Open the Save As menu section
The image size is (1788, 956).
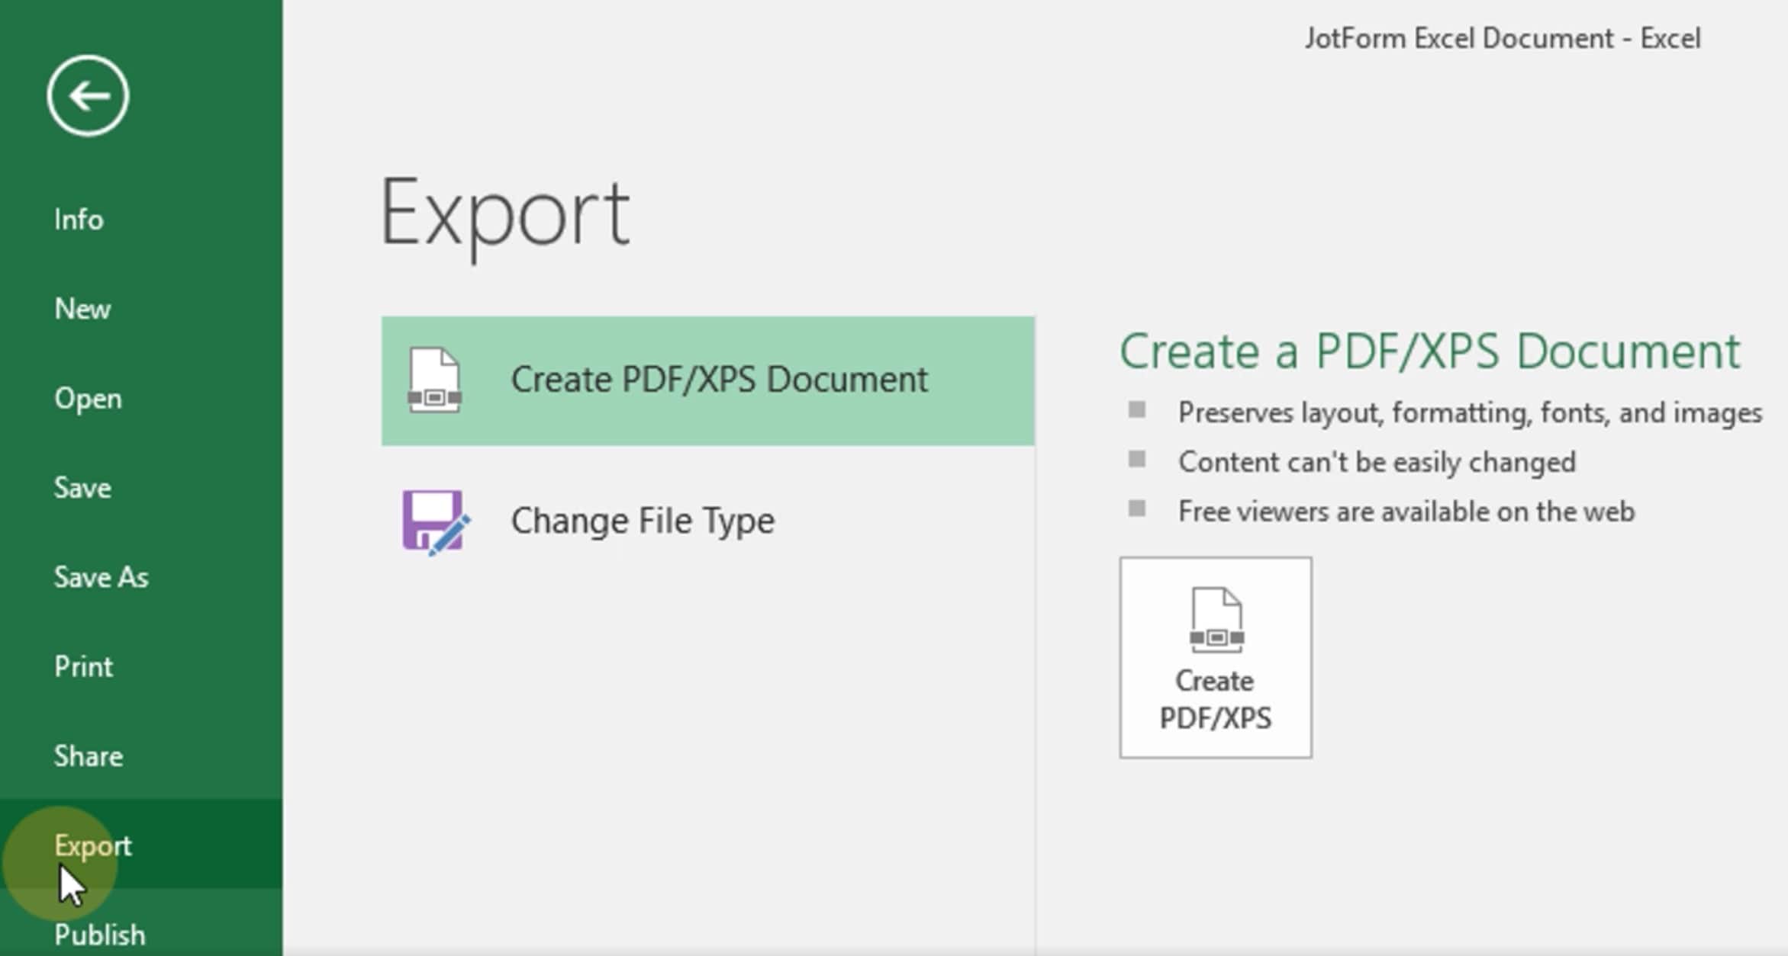99,576
